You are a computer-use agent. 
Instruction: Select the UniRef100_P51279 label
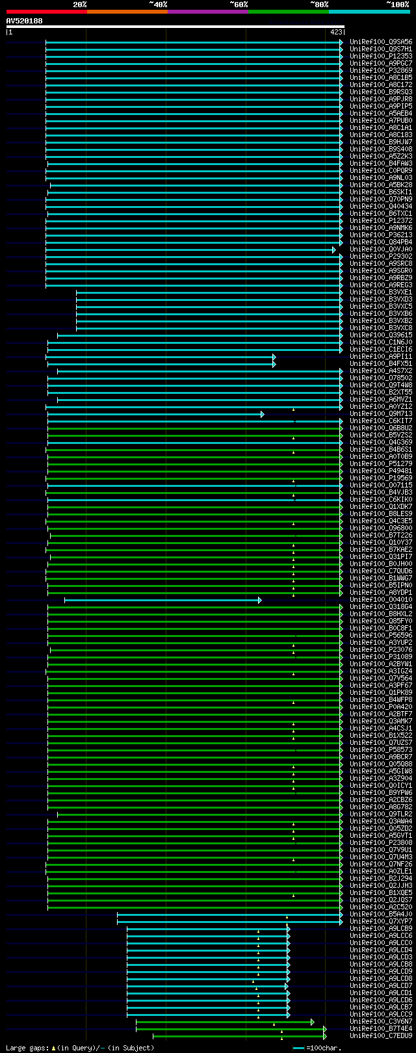tap(381, 464)
